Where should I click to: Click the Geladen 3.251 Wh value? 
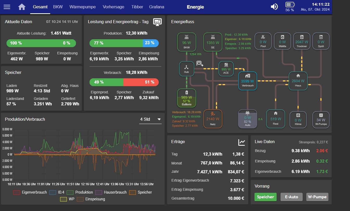point(43,104)
